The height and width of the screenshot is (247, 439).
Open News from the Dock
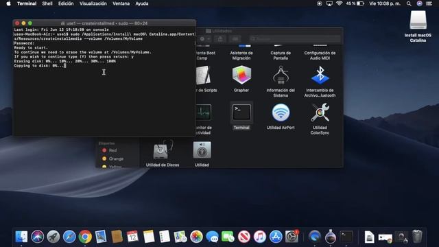(244, 237)
